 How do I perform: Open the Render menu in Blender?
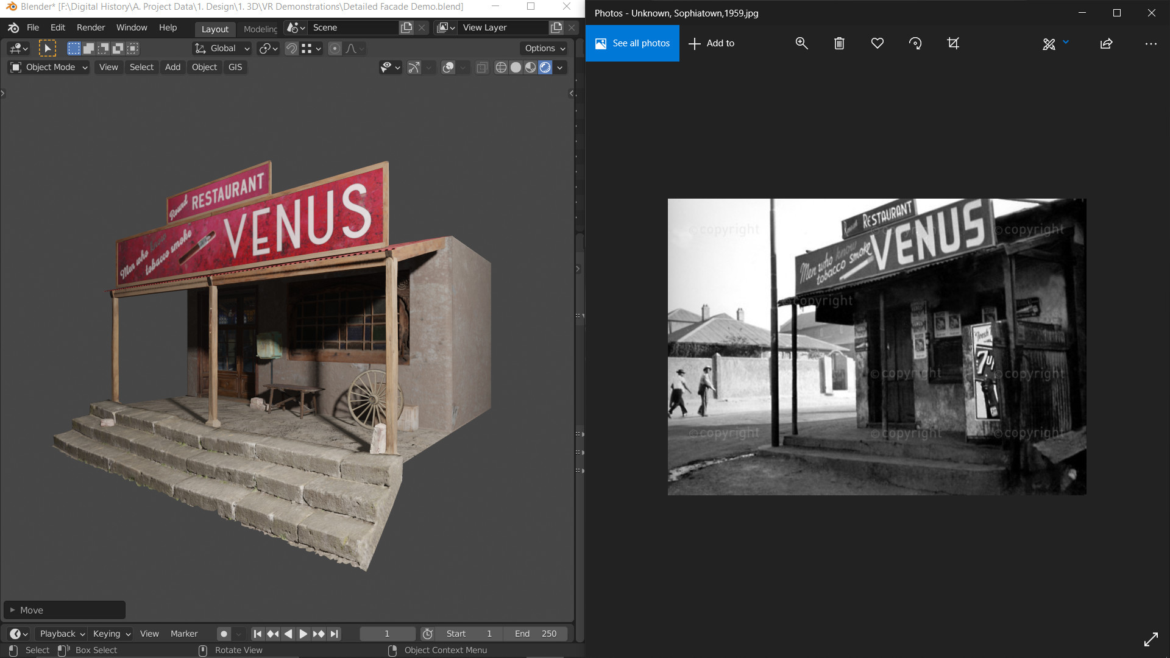90,27
